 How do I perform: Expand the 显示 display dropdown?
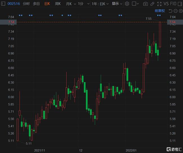coord(117,4)
